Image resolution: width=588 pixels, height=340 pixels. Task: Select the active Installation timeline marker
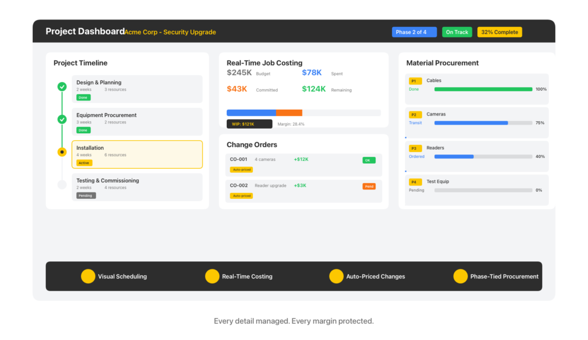point(62,152)
